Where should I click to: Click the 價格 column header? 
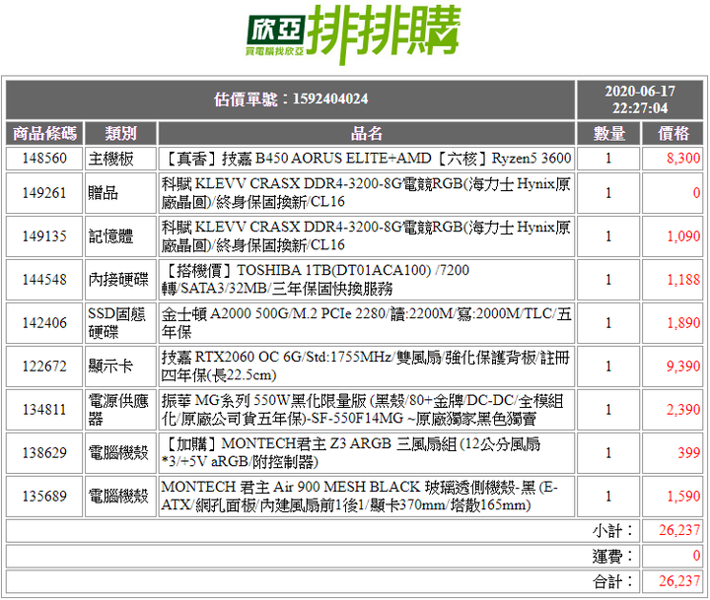coord(673,133)
